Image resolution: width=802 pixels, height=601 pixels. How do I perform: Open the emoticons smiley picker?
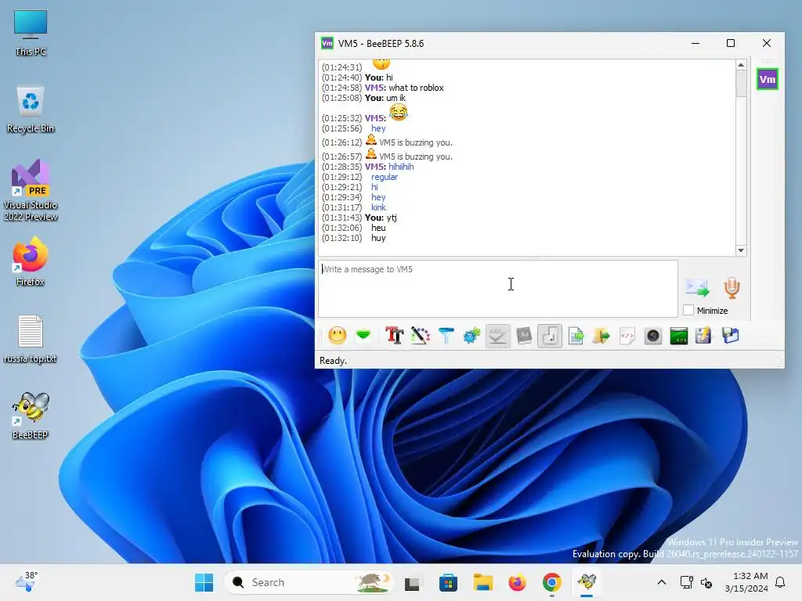pos(337,336)
